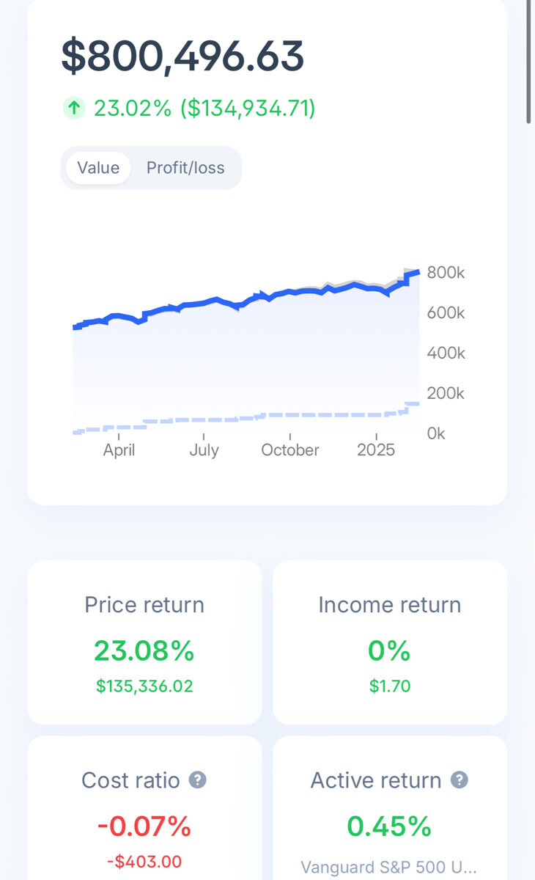
Task: Click the $800,496.63 total portfolio value
Action: point(182,56)
